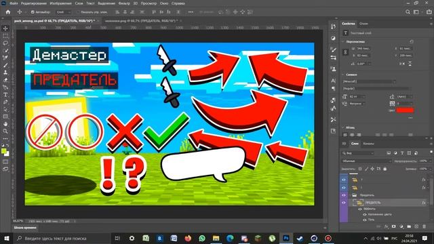
Task: Open the Search magnifier icon top right
Action: [x=408, y=12]
